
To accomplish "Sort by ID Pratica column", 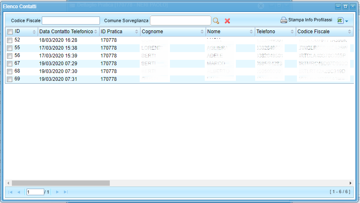I will pos(137,32).
